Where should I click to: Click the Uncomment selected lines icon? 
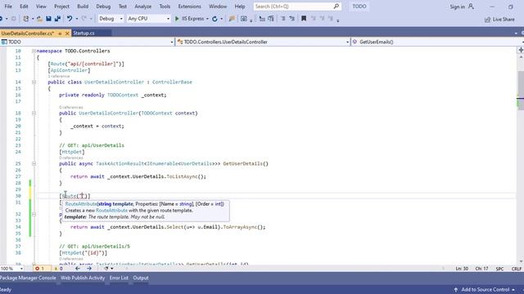coord(291,19)
